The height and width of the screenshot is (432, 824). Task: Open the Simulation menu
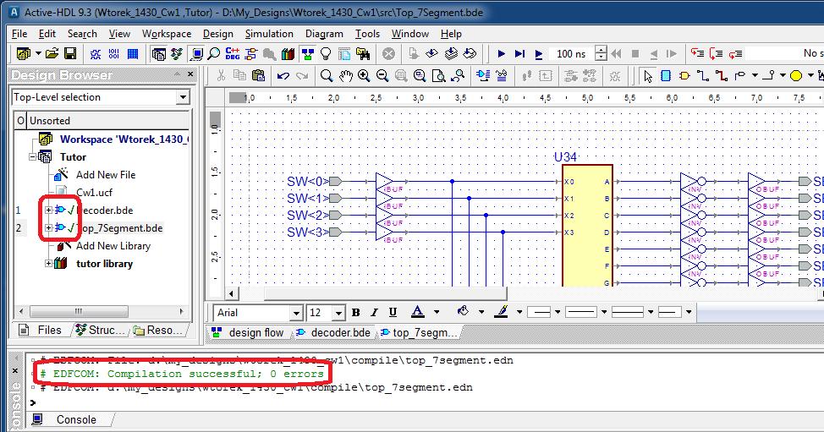(x=269, y=34)
